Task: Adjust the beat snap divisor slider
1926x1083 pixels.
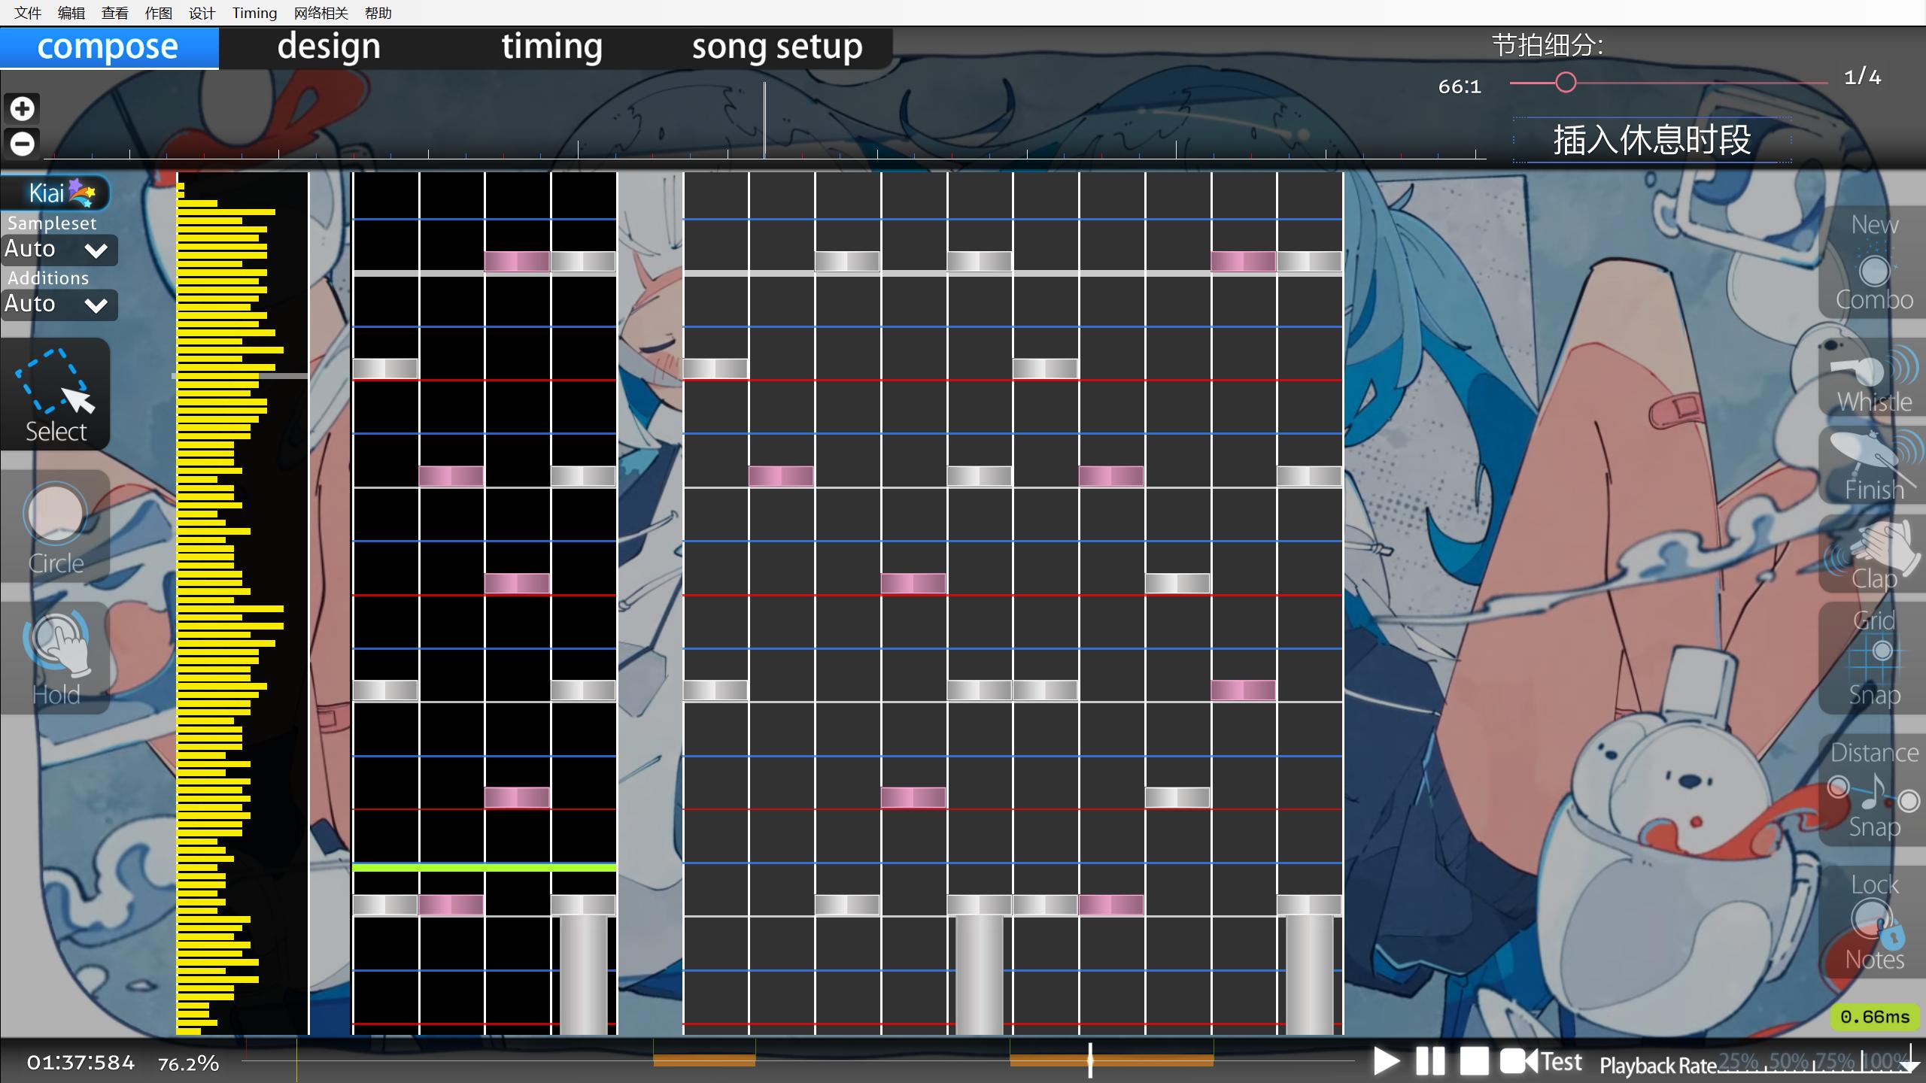Action: click(x=1566, y=82)
